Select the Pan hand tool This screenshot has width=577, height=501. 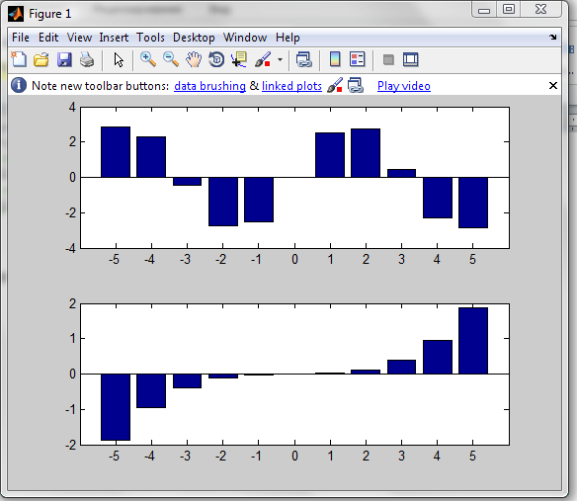(194, 59)
